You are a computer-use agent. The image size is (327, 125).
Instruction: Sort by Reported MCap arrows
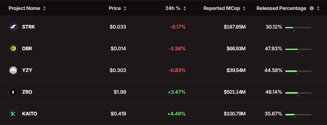244,8
